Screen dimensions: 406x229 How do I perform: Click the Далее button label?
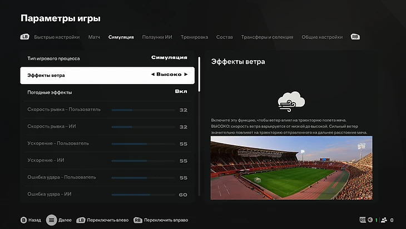pyautogui.click(x=65, y=220)
